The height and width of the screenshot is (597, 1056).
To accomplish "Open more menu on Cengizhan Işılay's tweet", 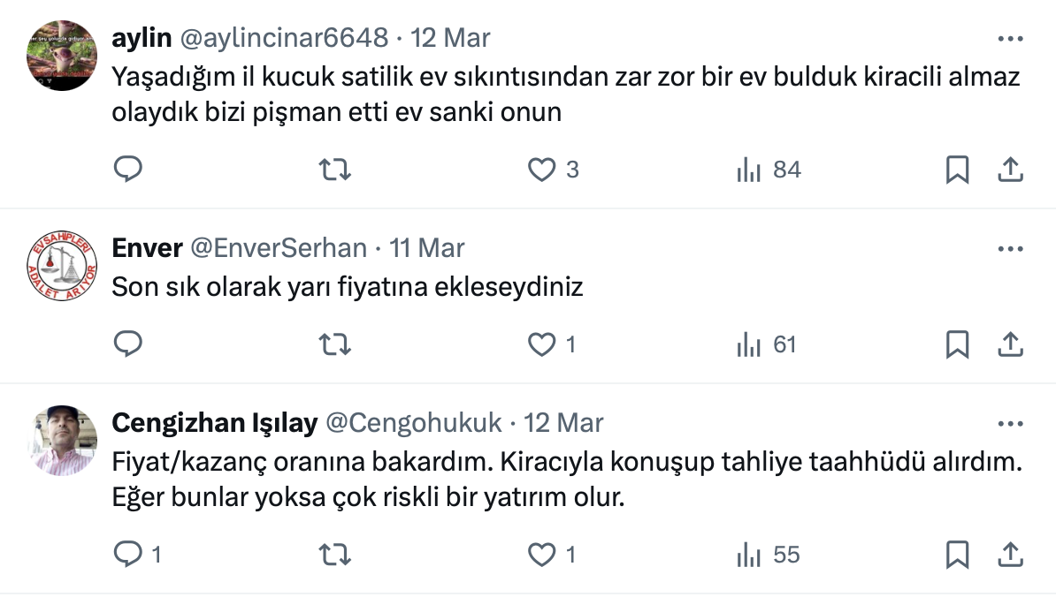I will (1010, 424).
